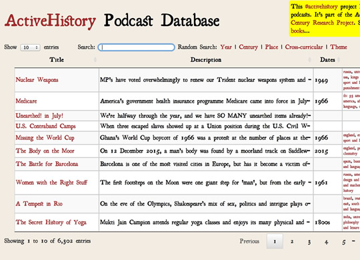
Task: Click the Dates column sort arrows icon
Action: click(339, 60)
